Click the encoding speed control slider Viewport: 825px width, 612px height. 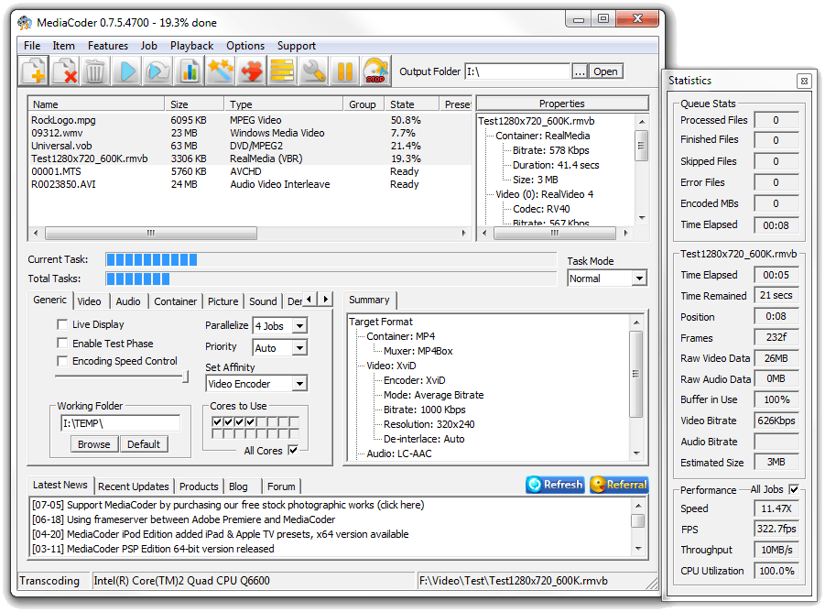coord(120,376)
